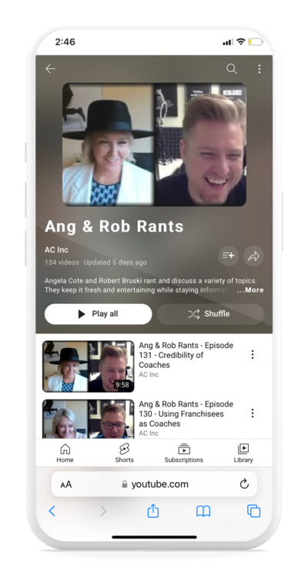
Task: Open Episode 131 video thumbnail
Action: (89, 366)
